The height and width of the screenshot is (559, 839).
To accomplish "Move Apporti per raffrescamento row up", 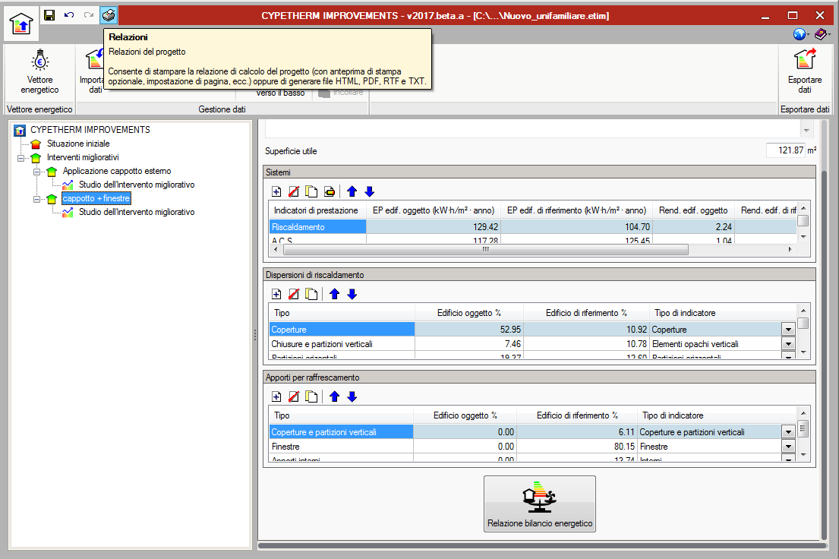I will coord(334,396).
